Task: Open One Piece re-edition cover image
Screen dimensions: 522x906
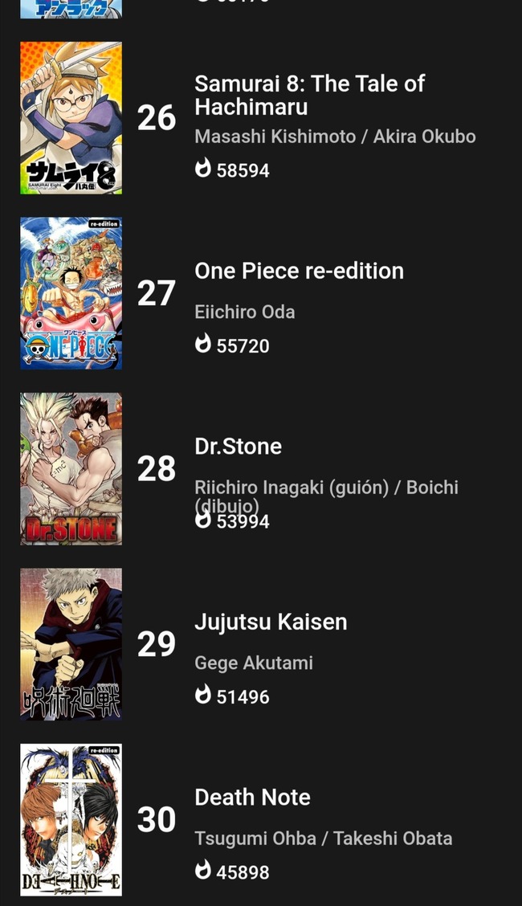Action: click(71, 293)
